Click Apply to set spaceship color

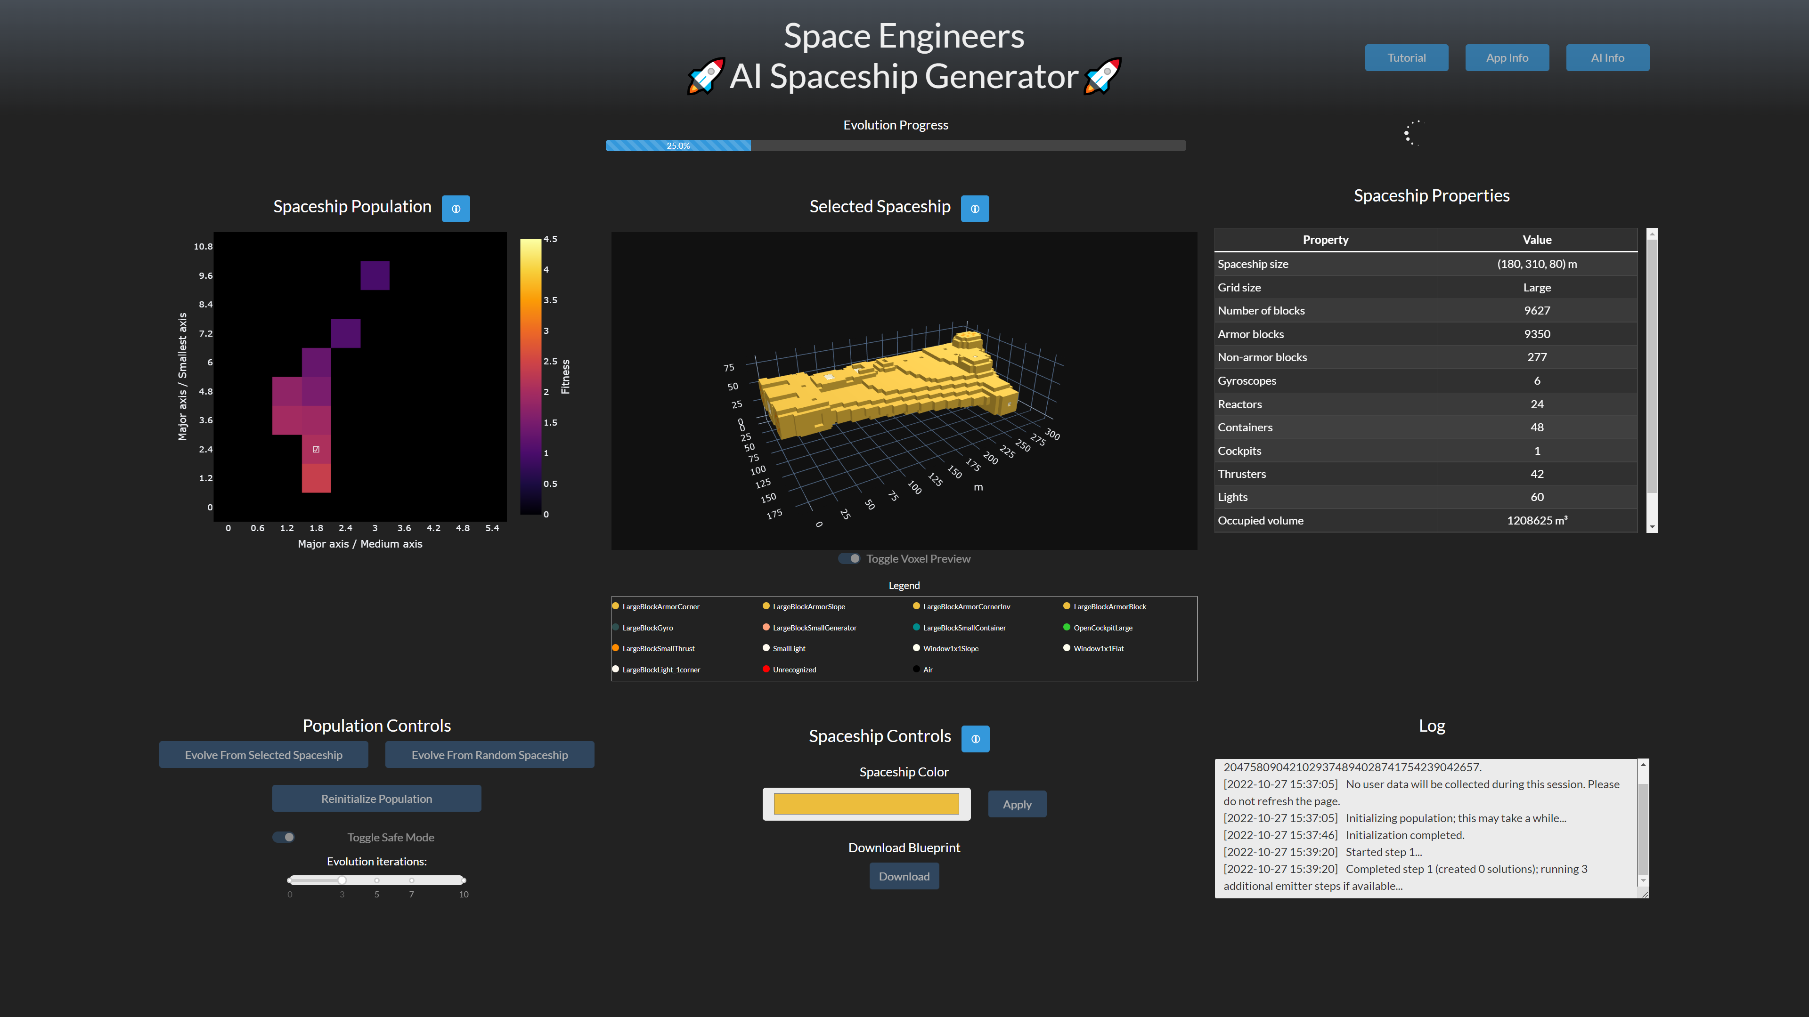pyautogui.click(x=1016, y=803)
